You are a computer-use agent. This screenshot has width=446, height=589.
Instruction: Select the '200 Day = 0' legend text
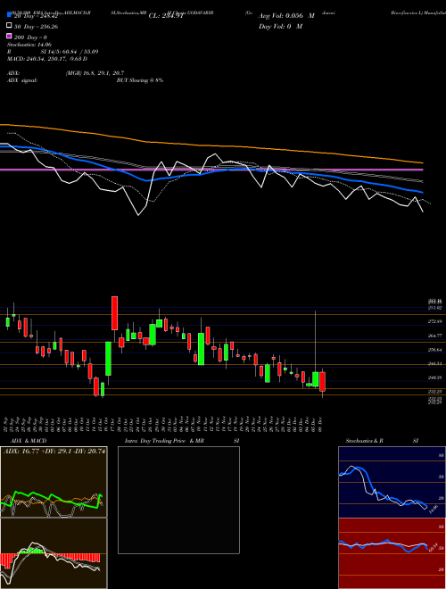30,37
